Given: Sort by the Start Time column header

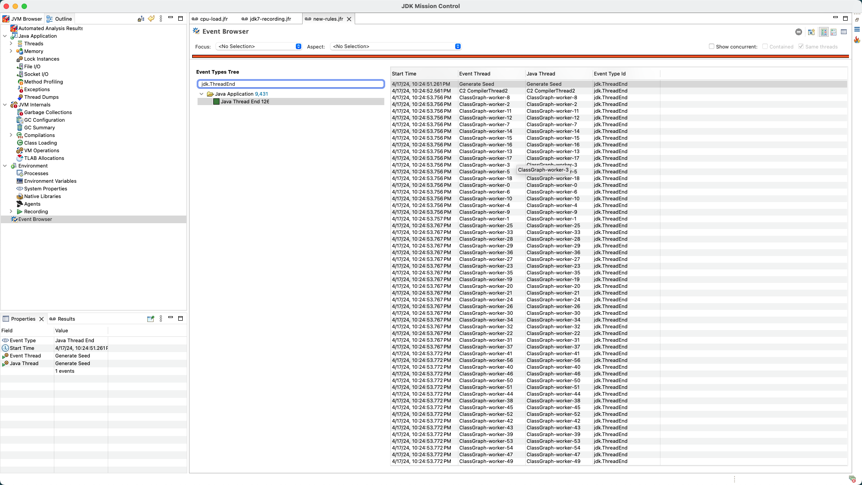Looking at the screenshot, I should coord(404,74).
